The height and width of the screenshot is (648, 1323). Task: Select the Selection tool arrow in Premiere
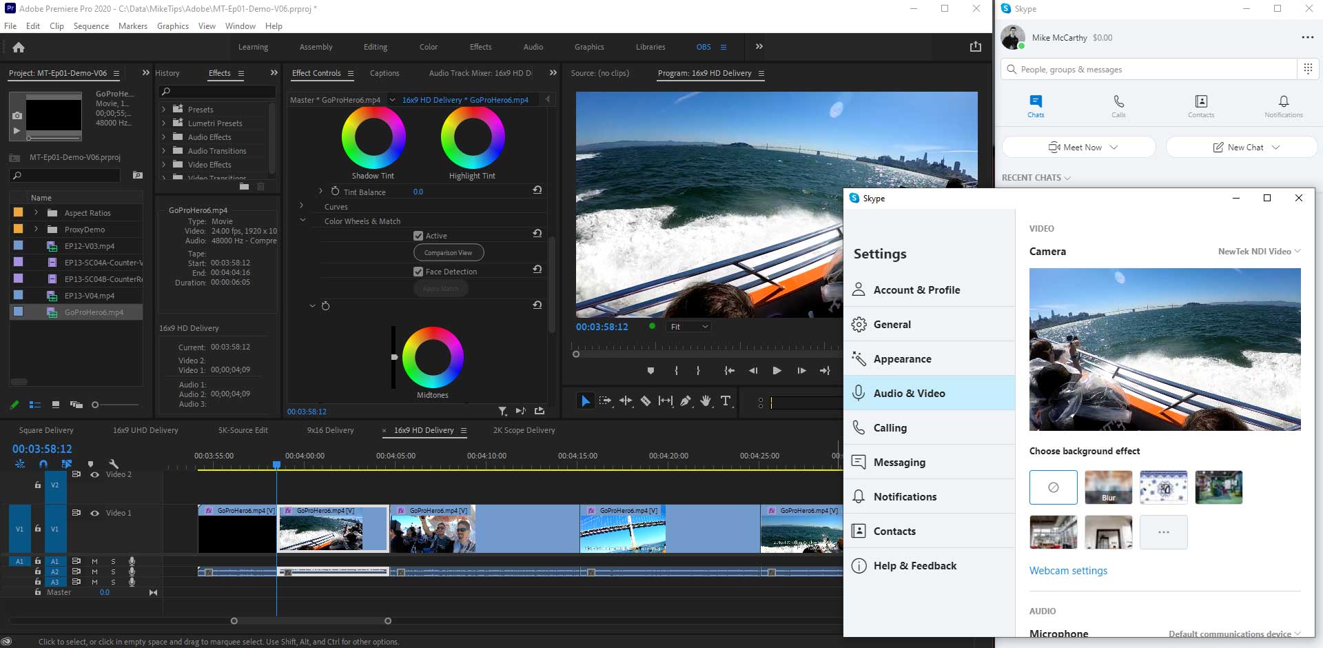point(585,401)
